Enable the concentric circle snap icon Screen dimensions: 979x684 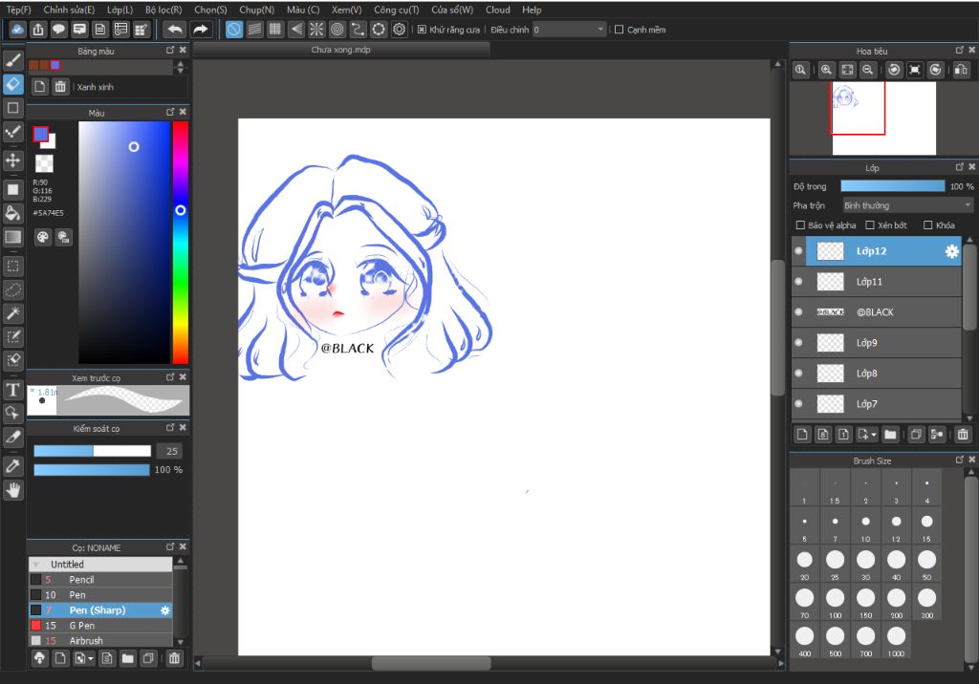[337, 30]
